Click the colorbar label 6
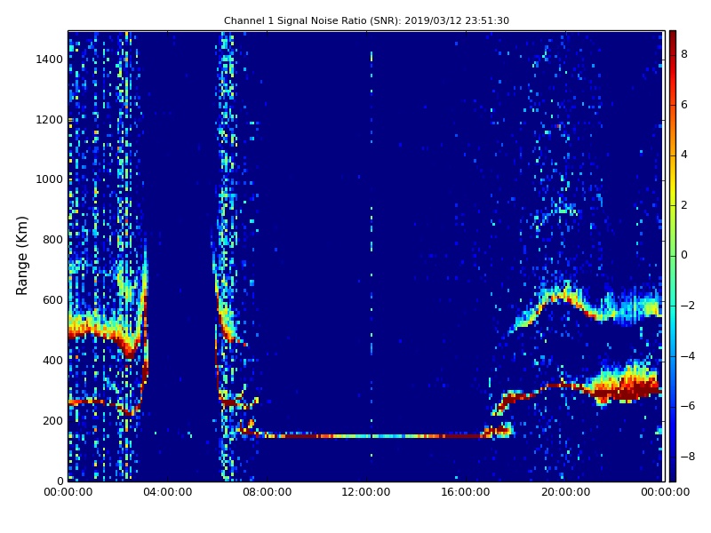Screen dimensions: 711x533 click(684, 105)
